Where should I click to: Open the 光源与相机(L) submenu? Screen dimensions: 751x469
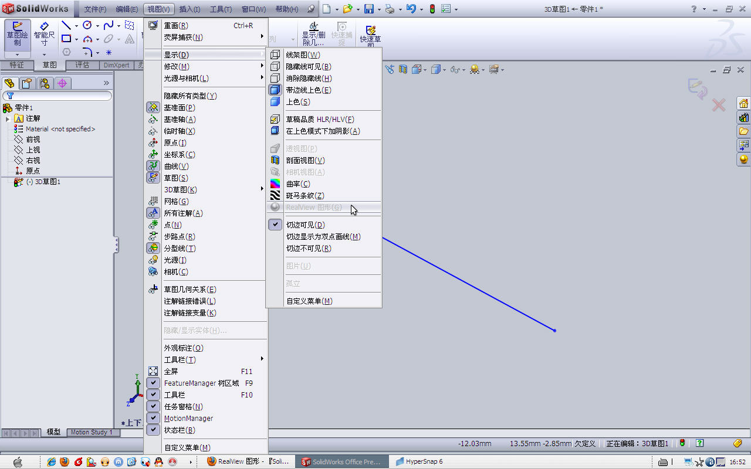pyautogui.click(x=205, y=78)
